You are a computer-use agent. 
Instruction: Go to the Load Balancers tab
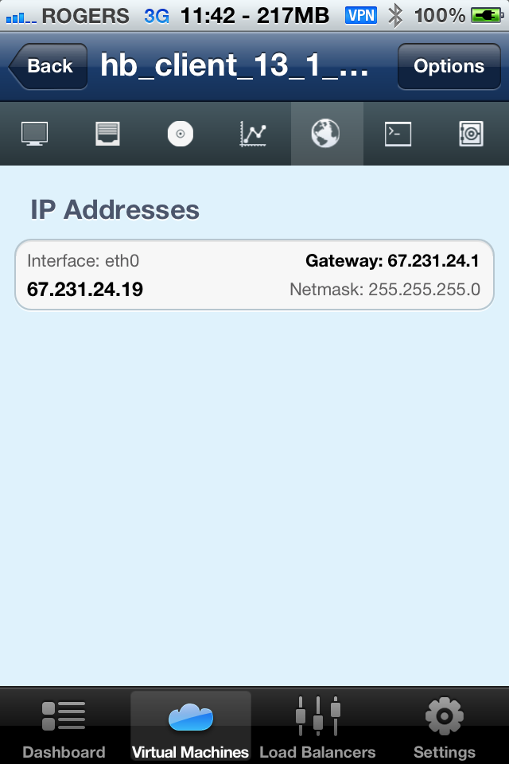click(317, 727)
